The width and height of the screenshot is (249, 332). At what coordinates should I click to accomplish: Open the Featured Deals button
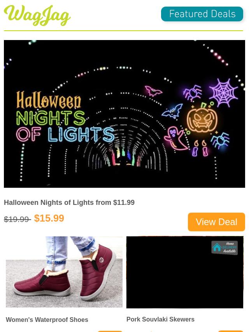pyautogui.click(x=202, y=14)
